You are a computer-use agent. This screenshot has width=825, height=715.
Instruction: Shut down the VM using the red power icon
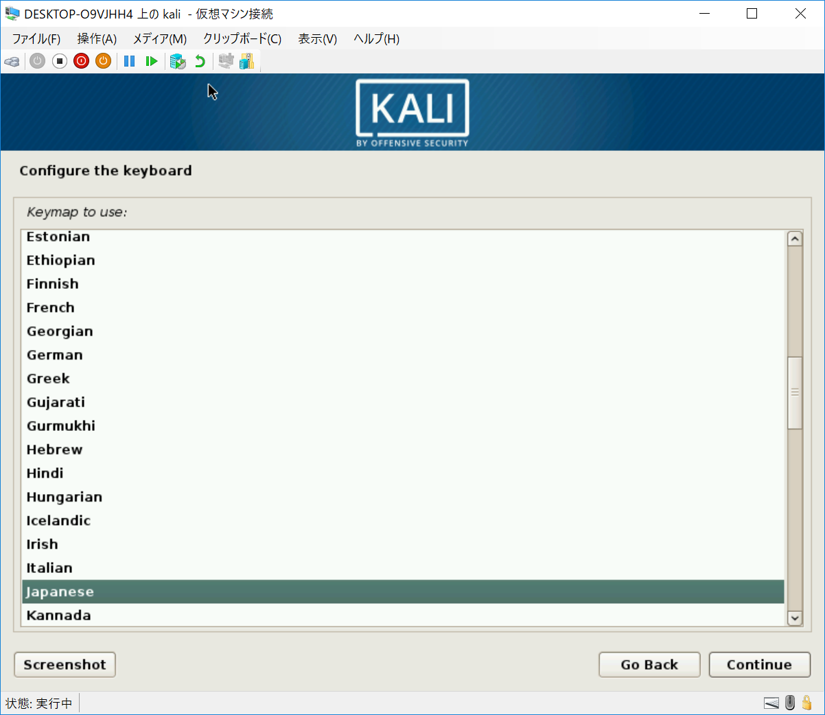(x=82, y=62)
